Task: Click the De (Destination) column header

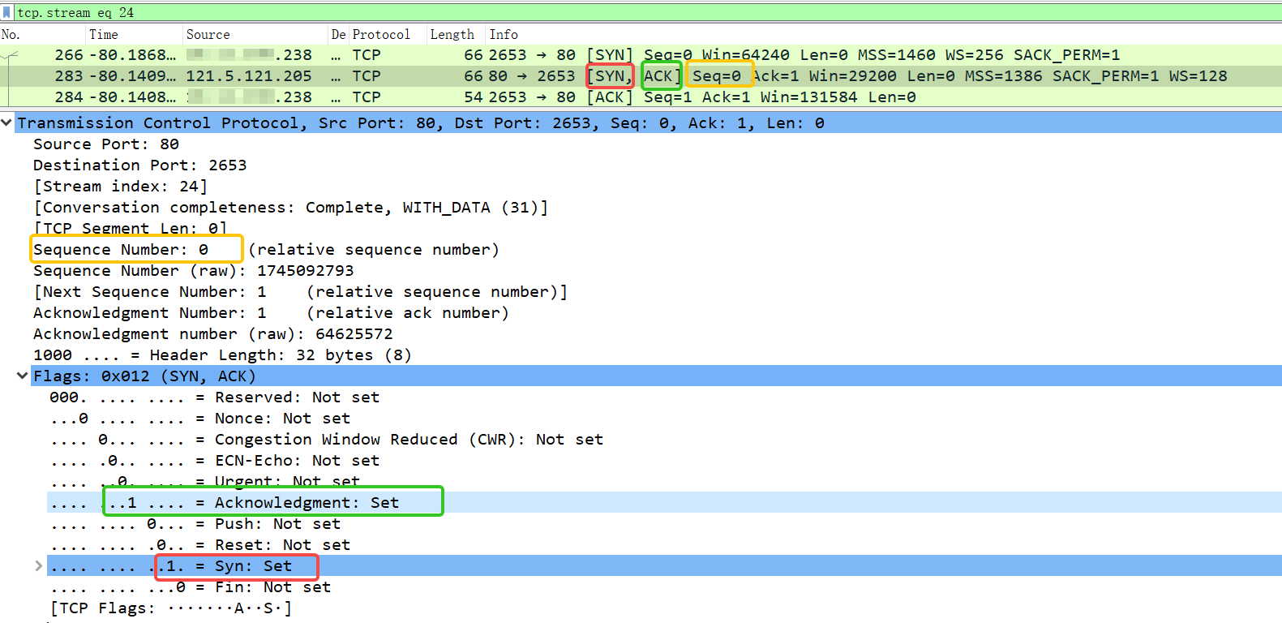Action: (339, 34)
